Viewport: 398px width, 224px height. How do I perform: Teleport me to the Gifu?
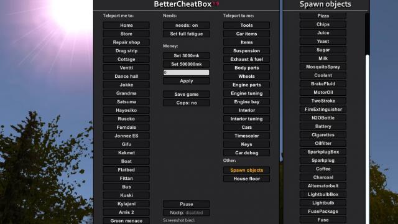tap(126, 144)
